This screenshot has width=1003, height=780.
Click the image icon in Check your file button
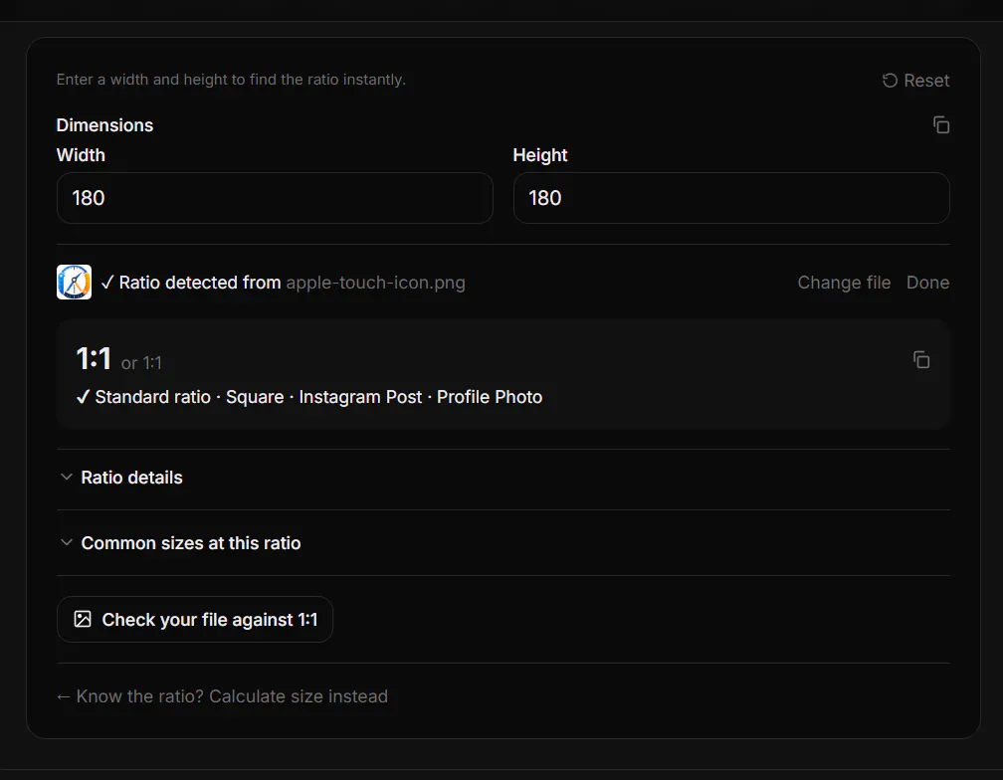[83, 619]
